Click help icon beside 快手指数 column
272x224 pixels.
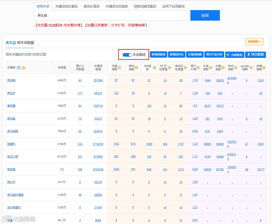[x=235, y=68]
